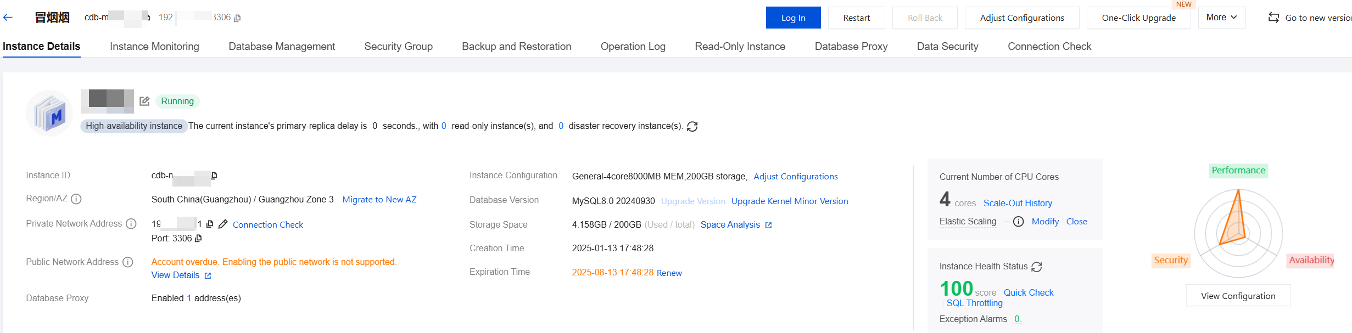Switch to Instance Monitoring tab
This screenshot has width=1352, height=333.
coord(154,47)
